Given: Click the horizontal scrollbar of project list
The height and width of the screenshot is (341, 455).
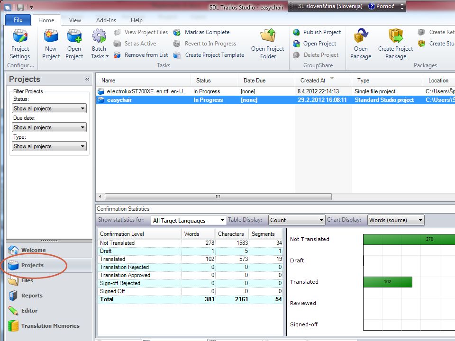Looking at the screenshot, I should 218,197.
